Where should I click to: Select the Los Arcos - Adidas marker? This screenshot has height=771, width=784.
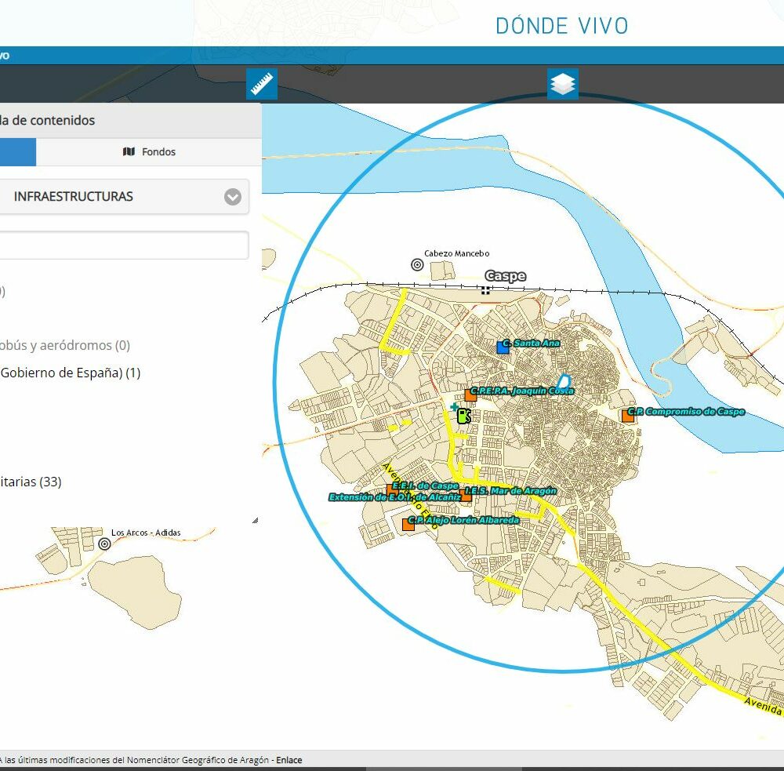(x=104, y=544)
